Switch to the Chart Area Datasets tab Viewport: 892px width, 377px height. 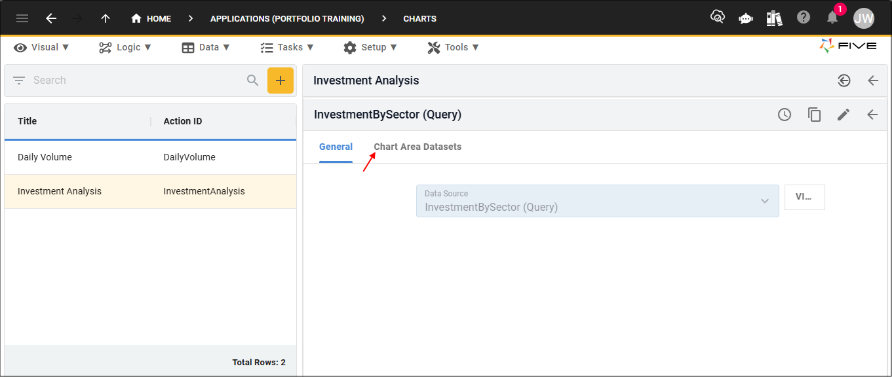click(417, 147)
